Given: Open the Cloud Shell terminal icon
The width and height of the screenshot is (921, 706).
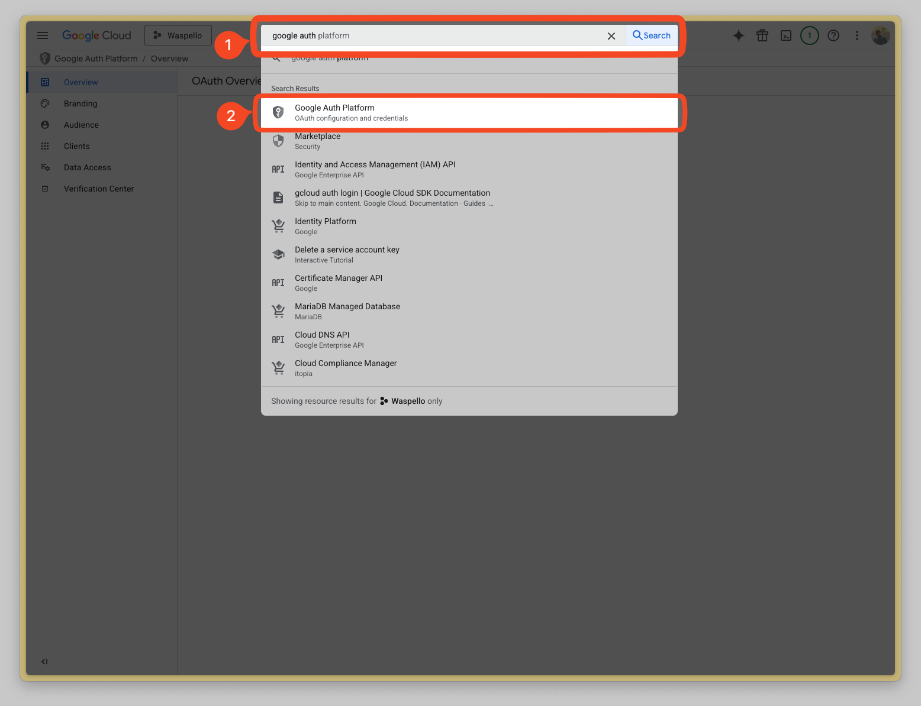Looking at the screenshot, I should [786, 35].
